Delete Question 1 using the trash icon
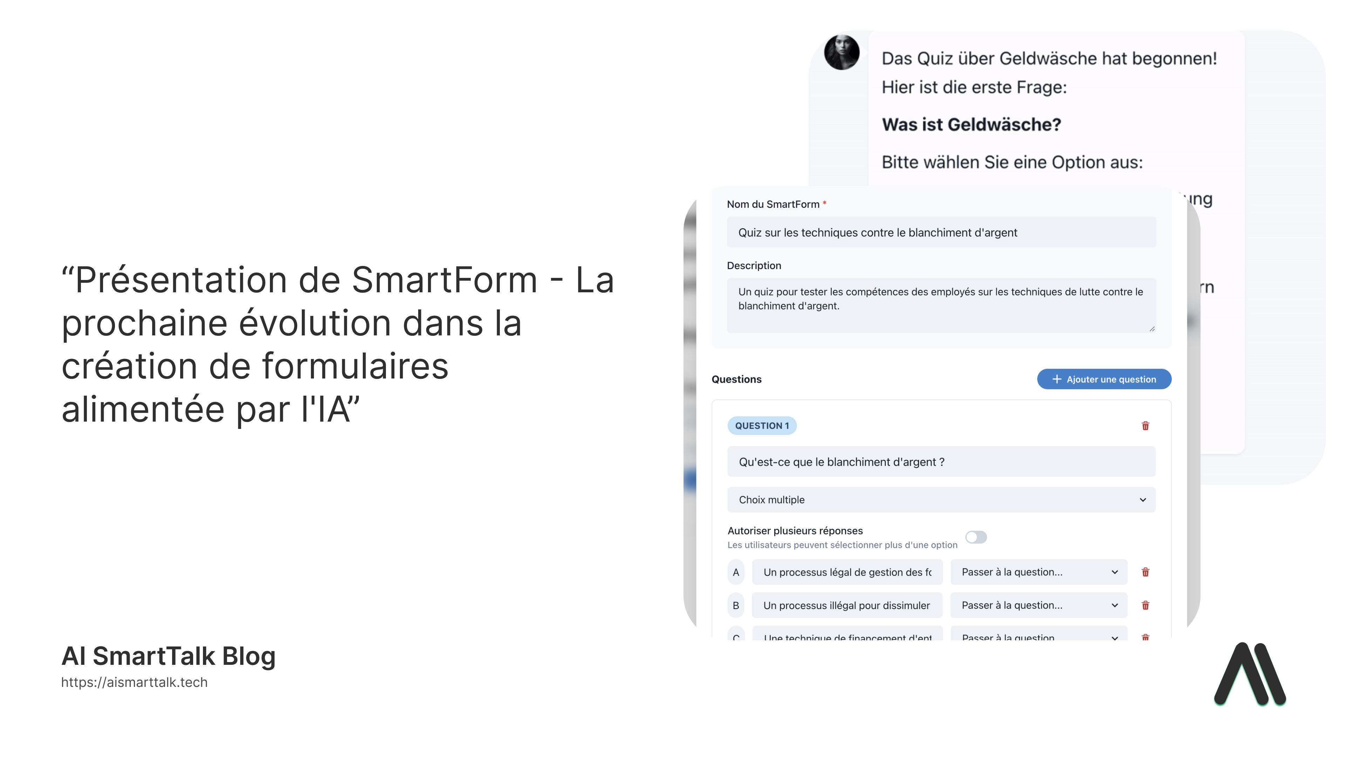1346x757 pixels. (1146, 426)
